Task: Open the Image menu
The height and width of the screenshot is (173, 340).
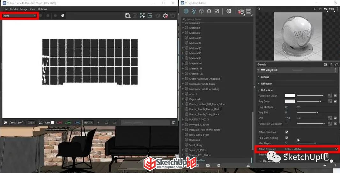Action: pyautogui.click(x=24, y=9)
